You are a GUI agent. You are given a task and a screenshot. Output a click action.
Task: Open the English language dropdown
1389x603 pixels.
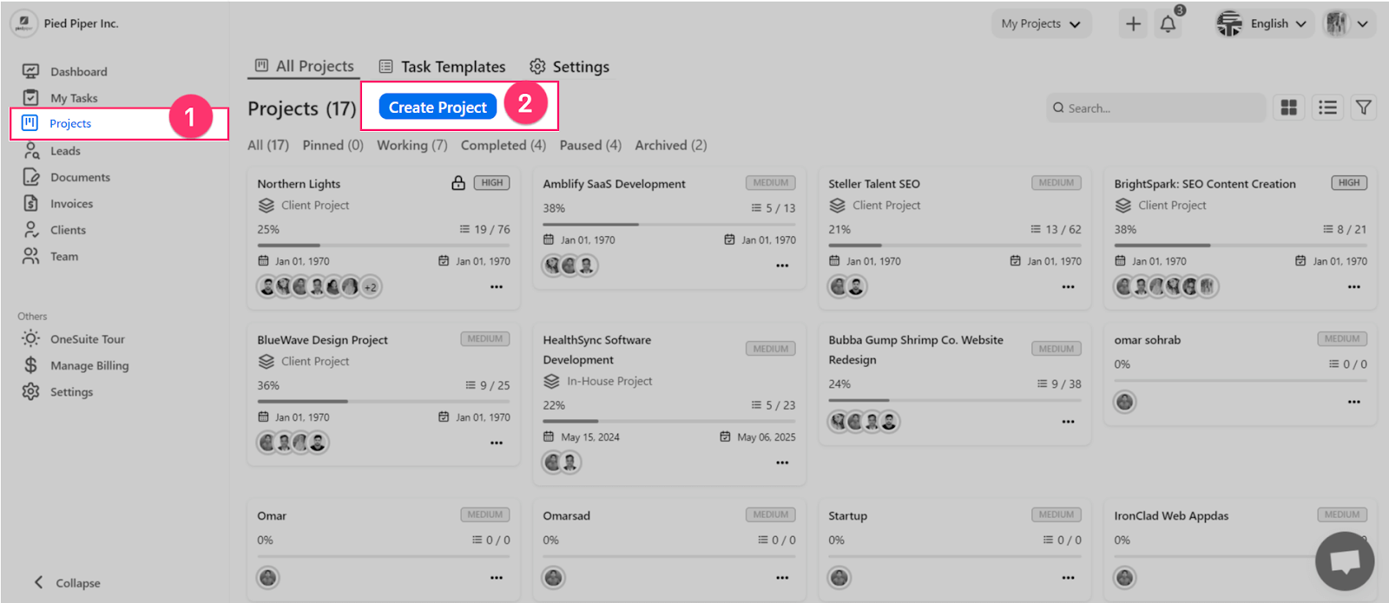click(x=1263, y=24)
